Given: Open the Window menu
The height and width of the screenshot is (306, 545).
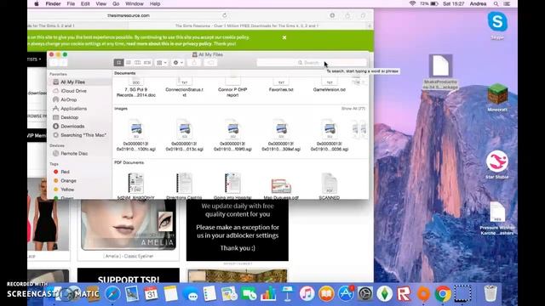Looking at the screenshot, I should [135, 3].
